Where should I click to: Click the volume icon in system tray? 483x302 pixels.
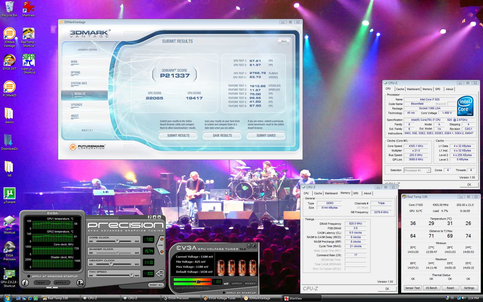pos(463,298)
